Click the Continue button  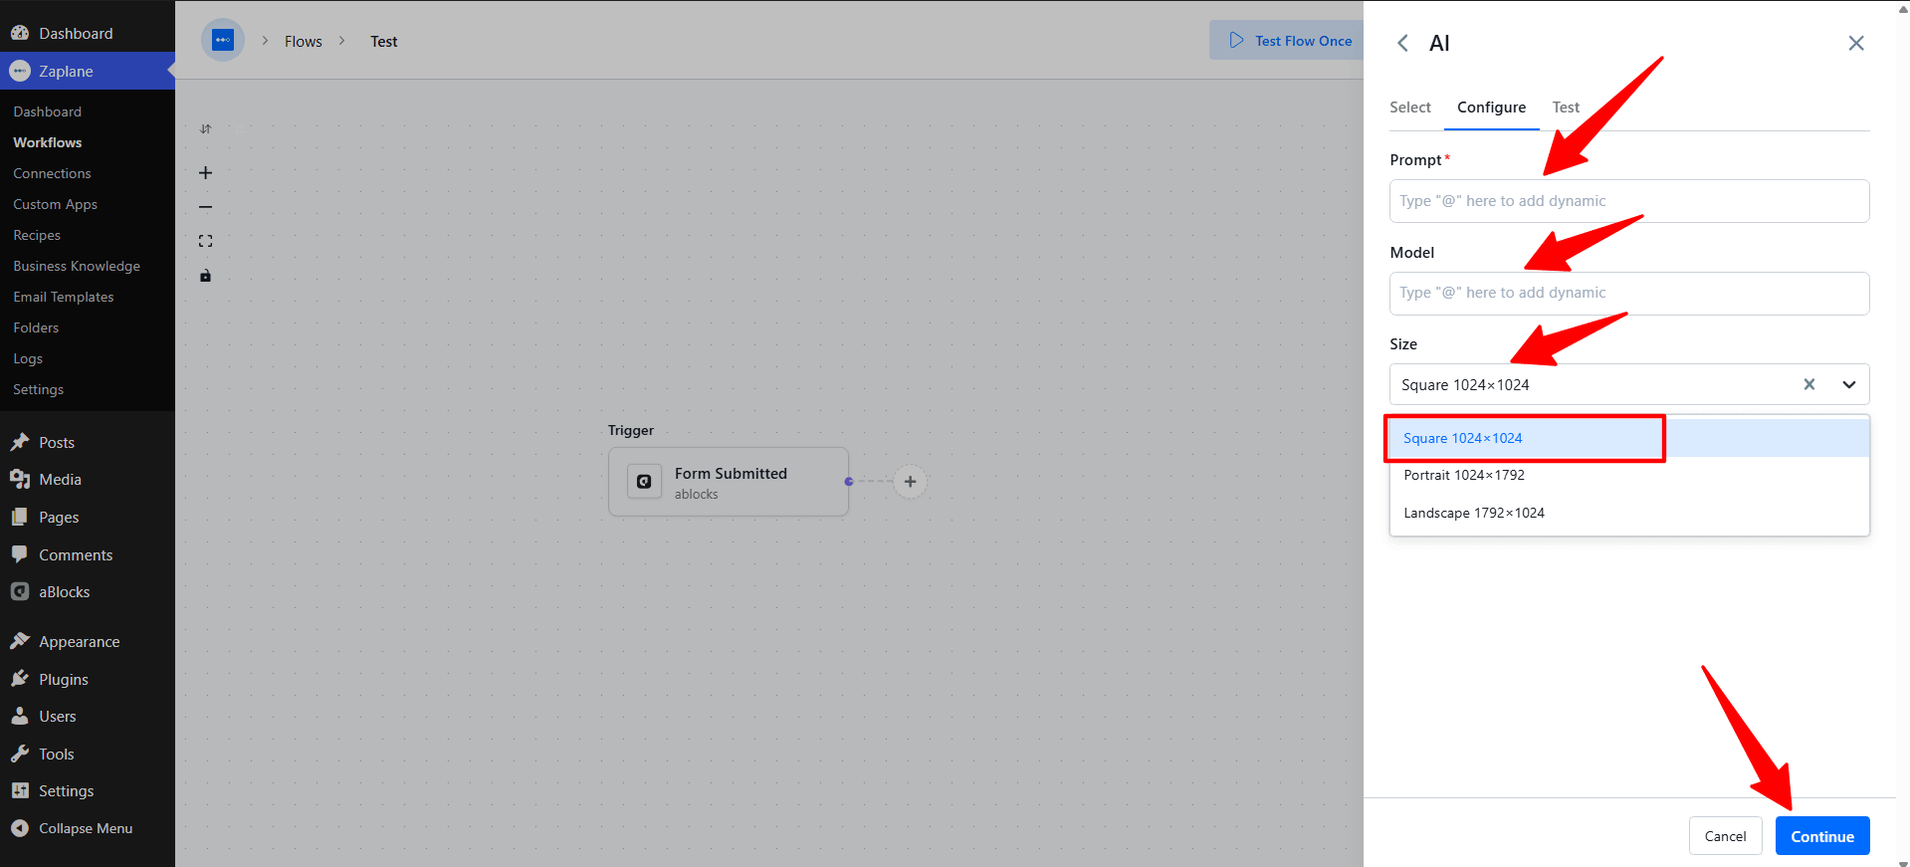1822,836
